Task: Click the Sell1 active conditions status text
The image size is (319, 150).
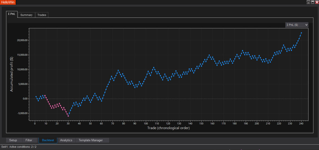Action: (x=19, y=147)
